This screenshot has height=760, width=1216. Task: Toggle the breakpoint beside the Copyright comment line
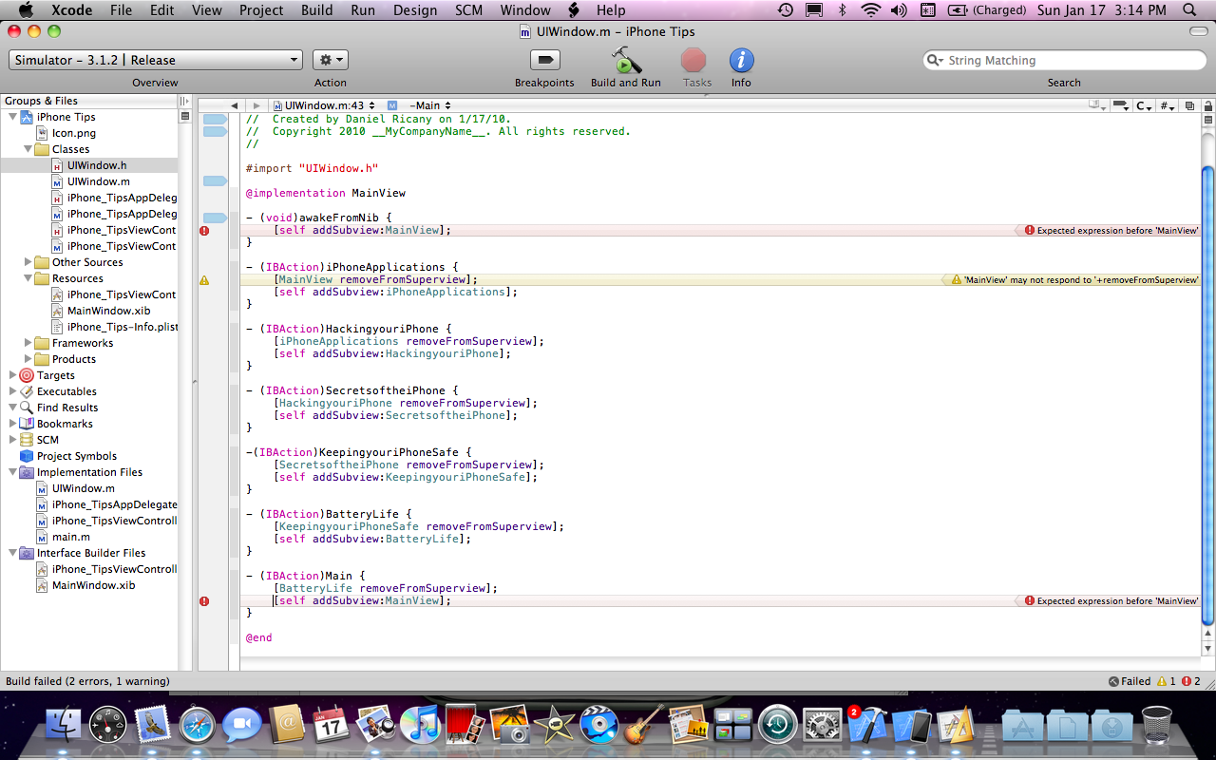click(215, 131)
